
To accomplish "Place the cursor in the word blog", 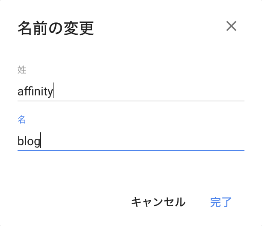I will (x=28, y=141).
